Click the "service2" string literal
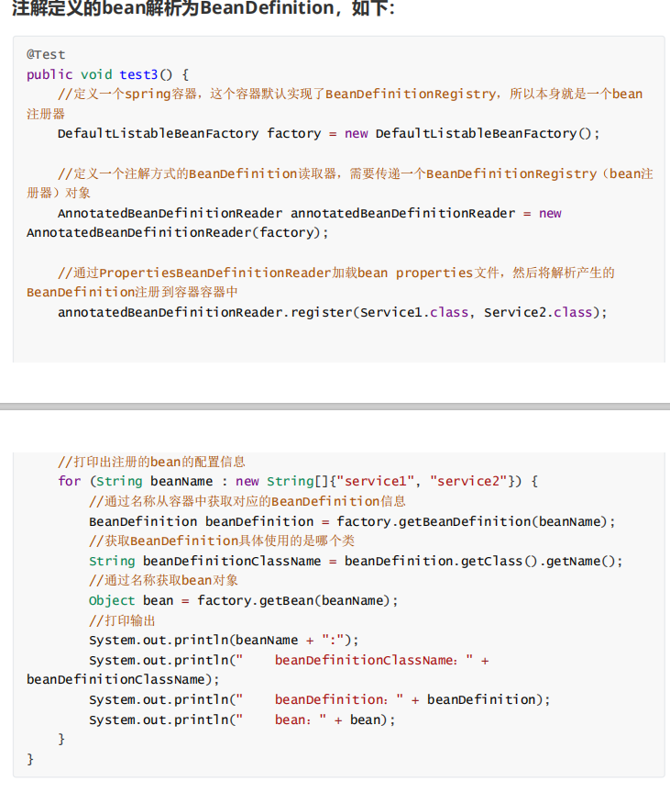 (467, 481)
